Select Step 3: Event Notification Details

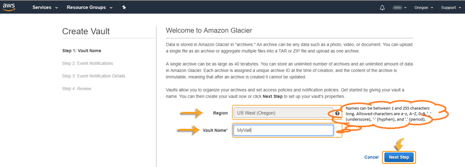[x=93, y=76]
